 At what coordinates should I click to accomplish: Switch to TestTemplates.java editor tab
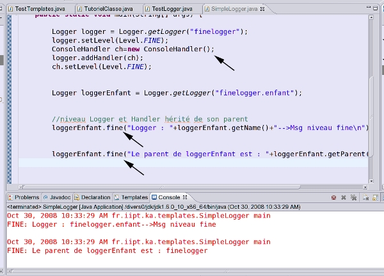(x=36, y=9)
